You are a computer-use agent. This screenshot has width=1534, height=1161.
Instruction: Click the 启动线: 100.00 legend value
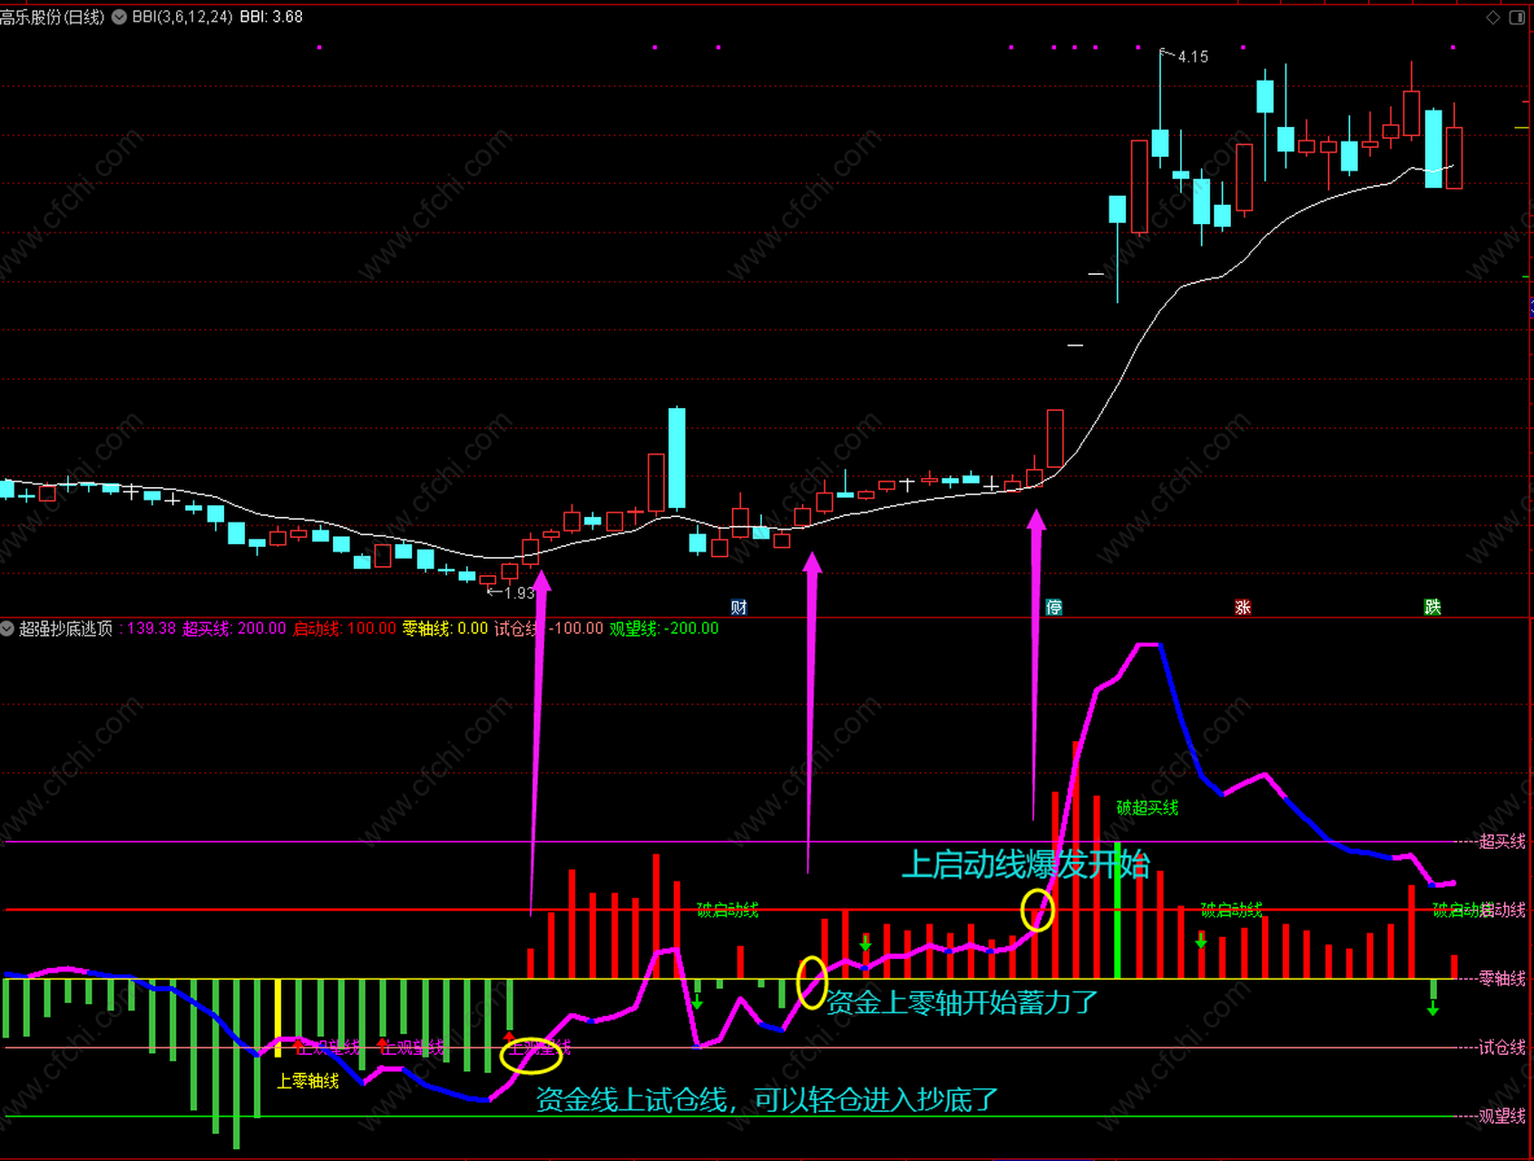tap(344, 629)
